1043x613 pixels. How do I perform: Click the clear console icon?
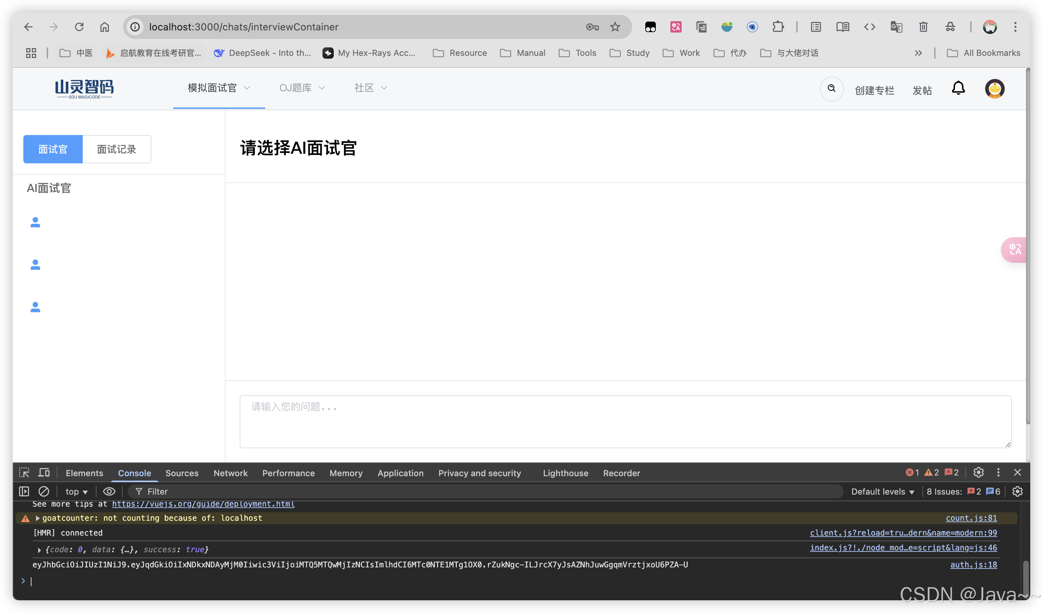[44, 491]
